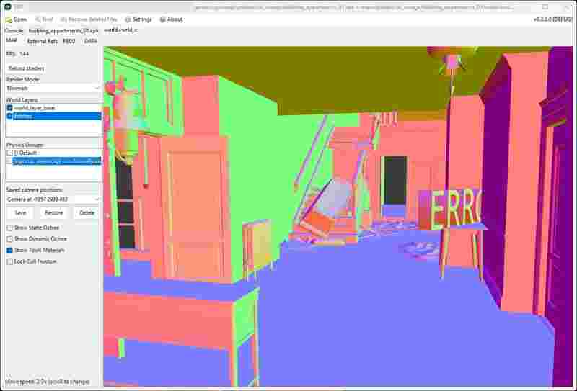This screenshot has width=577, height=391.
Task: Disable Show Tools Materials
Action: pyautogui.click(x=9, y=250)
